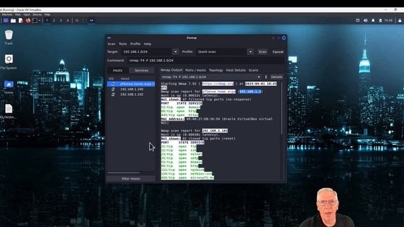Viewport: 404px width, 227px height.
Task: Switch to the Nmap Output tab
Action: (x=171, y=70)
